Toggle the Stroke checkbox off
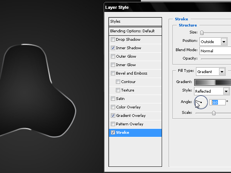 coord(113,132)
